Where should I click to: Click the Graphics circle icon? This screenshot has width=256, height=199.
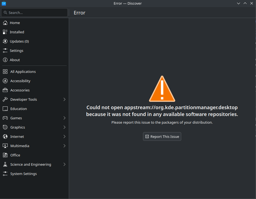pyautogui.click(x=5, y=127)
